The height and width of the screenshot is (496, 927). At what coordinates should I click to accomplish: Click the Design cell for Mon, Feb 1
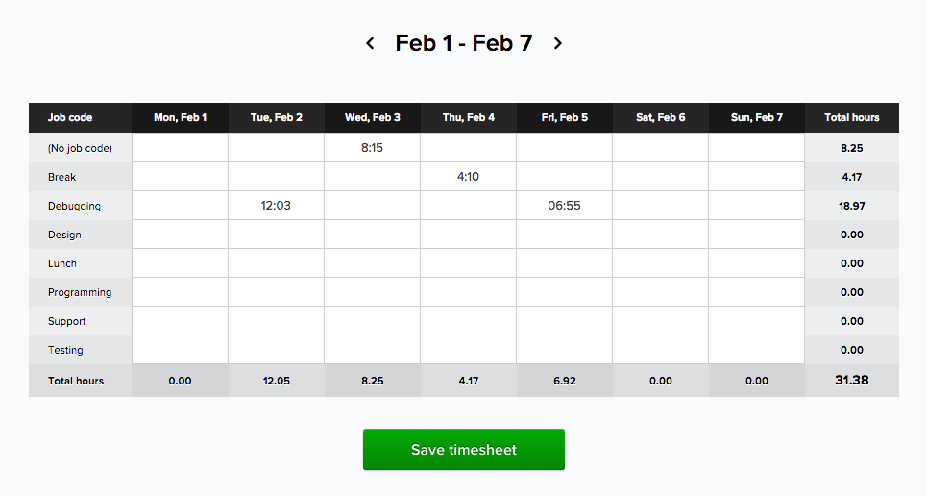click(180, 235)
